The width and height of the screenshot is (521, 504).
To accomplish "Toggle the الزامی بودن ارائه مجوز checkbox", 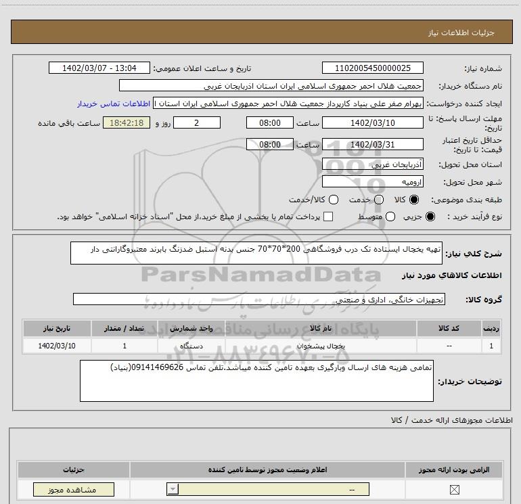I will pos(454,489).
